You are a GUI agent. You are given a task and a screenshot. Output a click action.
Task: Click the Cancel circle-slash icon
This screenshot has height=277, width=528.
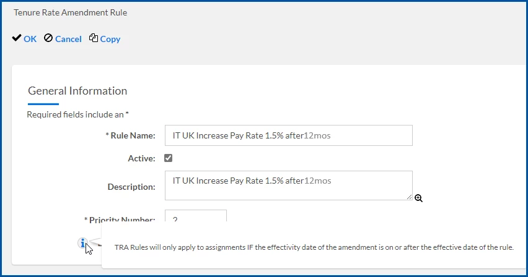[48, 38]
